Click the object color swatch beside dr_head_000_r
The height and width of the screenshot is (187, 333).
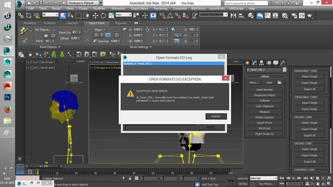point(285,69)
